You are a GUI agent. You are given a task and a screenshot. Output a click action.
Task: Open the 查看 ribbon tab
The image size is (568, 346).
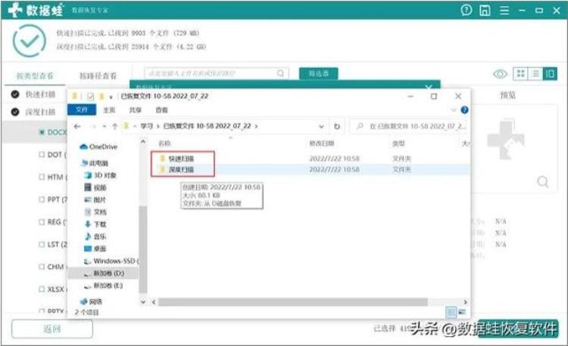coord(161,110)
